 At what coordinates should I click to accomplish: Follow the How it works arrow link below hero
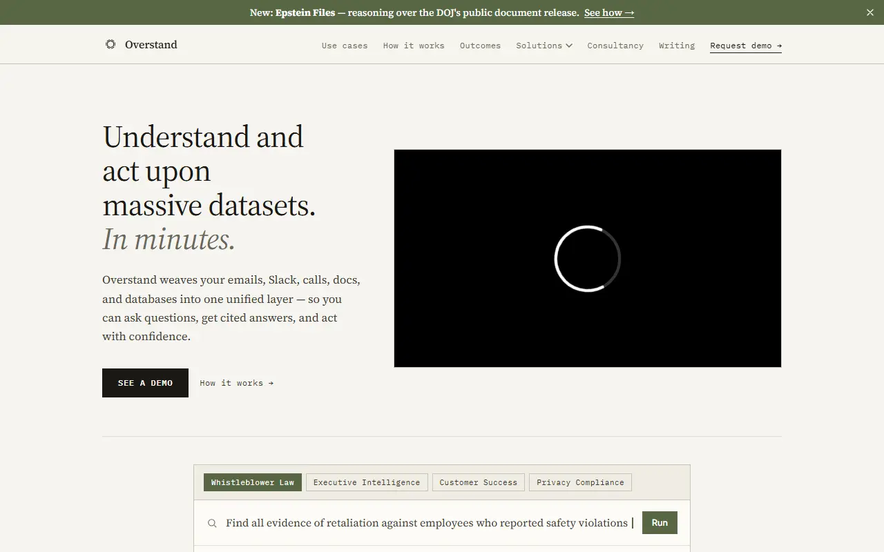point(237,383)
